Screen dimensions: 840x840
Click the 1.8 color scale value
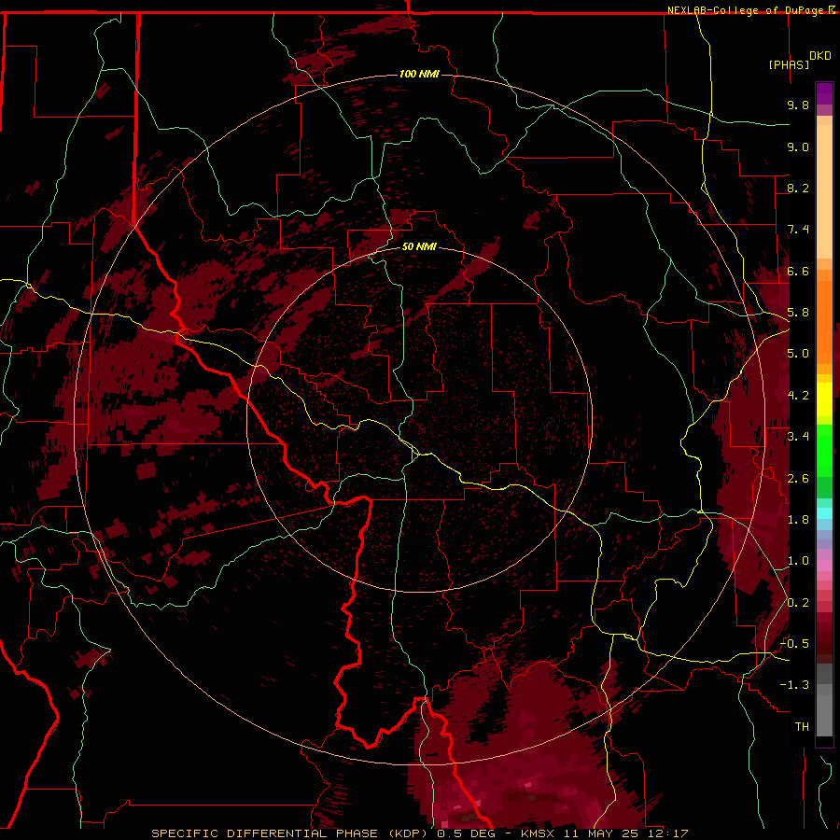(x=798, y=520)
